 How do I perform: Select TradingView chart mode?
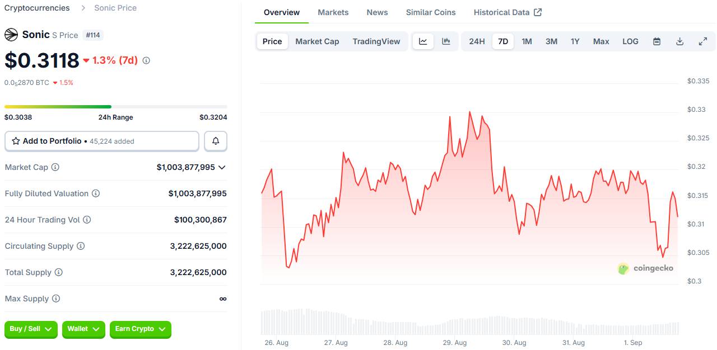(x=376, y=41)
